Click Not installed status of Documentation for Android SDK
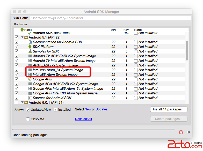203x151 pixels. point(148,42)
